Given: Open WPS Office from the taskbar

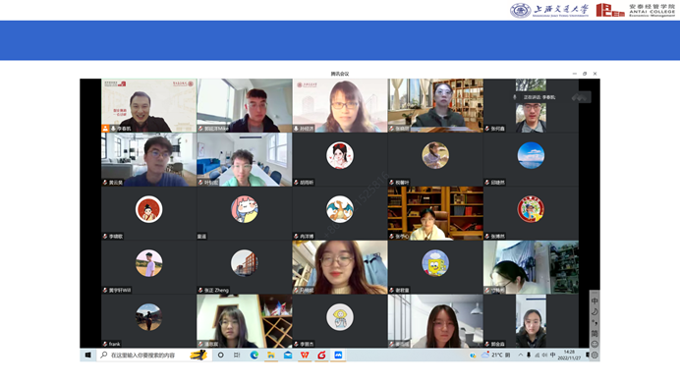Looking at the screenshot, I should tap(305, 355).
